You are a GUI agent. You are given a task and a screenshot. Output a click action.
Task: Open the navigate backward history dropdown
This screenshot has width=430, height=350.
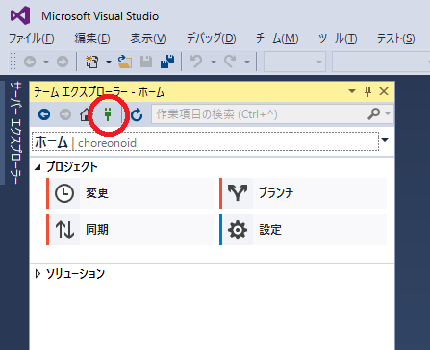(x=46, y=62)
